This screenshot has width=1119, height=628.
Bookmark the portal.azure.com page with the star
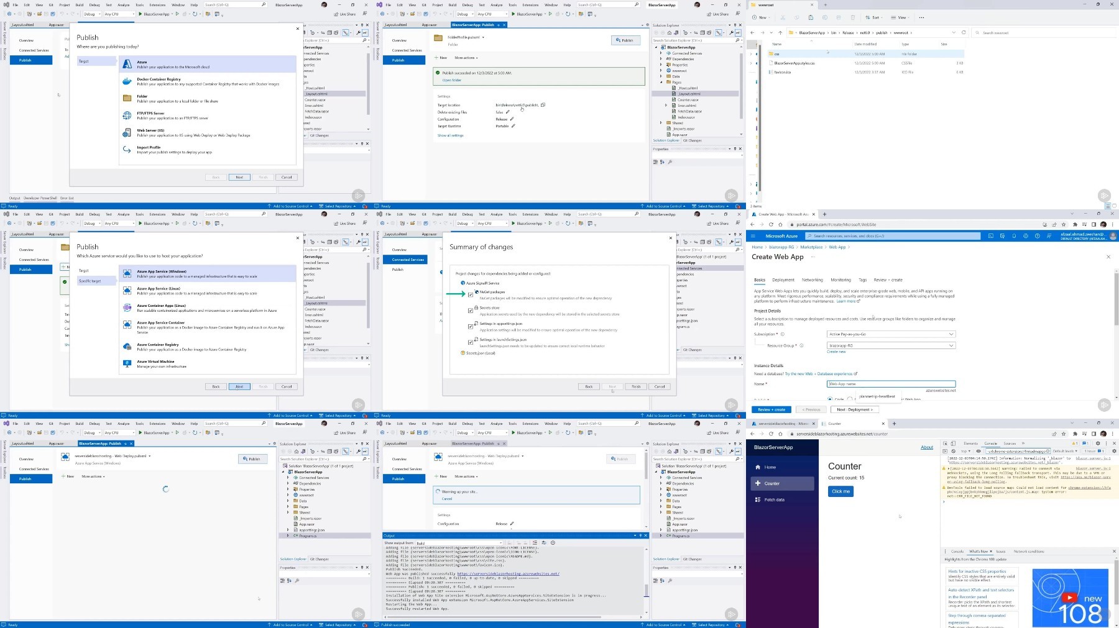[x=1064, y=224]
